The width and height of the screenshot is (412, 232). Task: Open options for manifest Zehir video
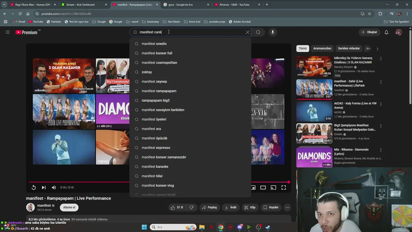tap(381, 82)
